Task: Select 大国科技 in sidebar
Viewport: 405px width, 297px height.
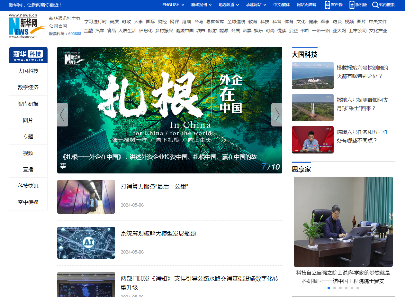Action: pyautogui.click(x=28, y=71)
